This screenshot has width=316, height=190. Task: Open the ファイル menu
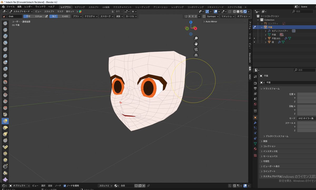click(11, 7)
